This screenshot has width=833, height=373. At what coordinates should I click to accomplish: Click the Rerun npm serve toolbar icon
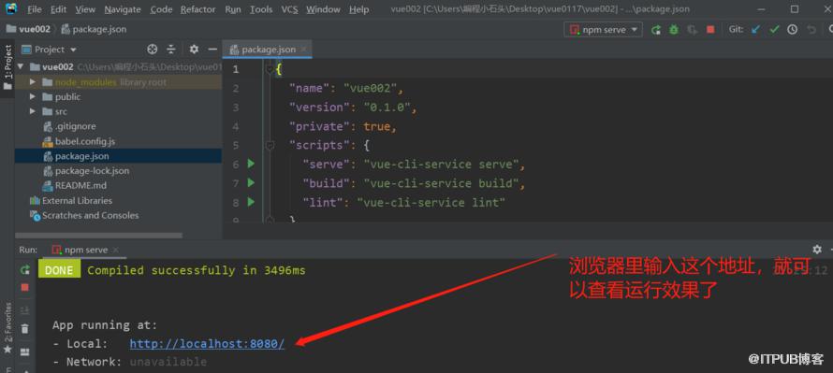click(x=656, y=30)
